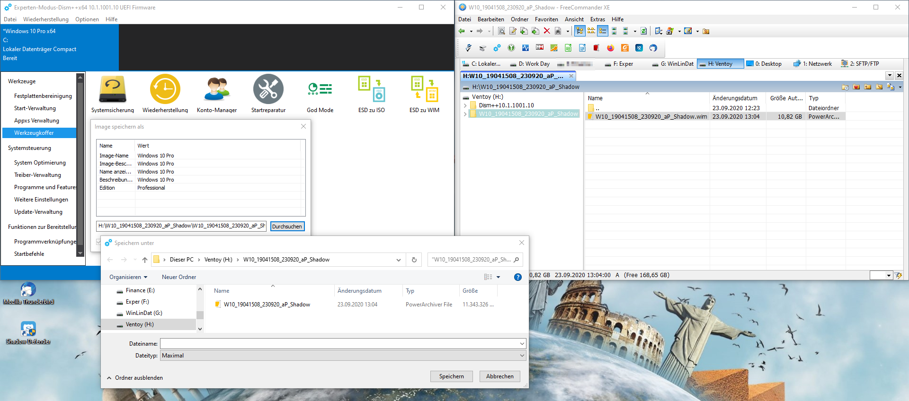Click the Speichern button

[x=452, y=376]
